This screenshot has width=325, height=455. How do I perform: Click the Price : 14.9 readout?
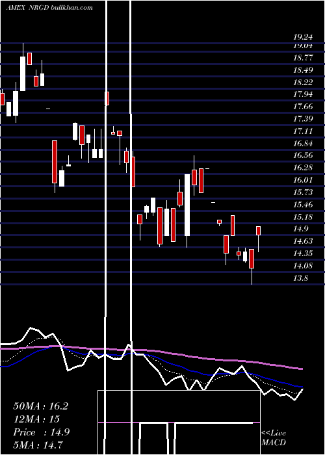[x=41, y=432]
